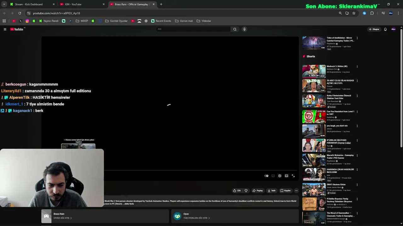This screenshot has height=226, width=403.
Task: Open the Yayıncı Paneli bookmark
Action: point(49,21)
